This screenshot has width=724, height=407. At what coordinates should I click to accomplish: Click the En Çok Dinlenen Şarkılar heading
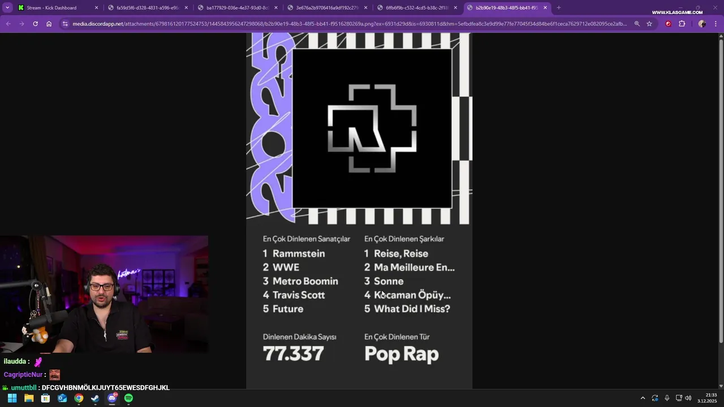pyautogui.click(x=404, y=239)
